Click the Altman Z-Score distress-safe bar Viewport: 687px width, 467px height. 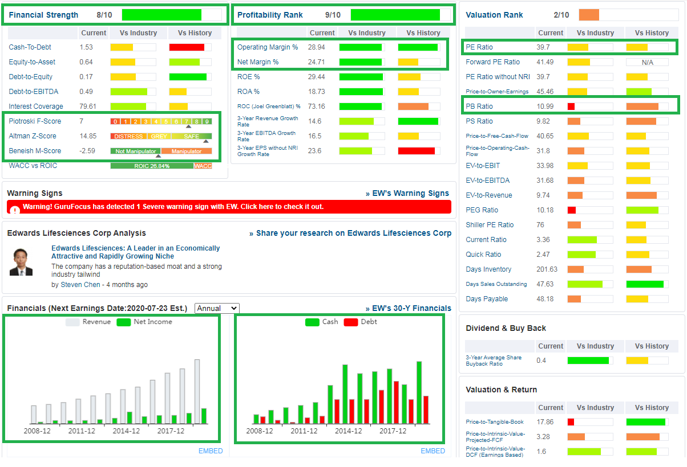click(x=161, y=136)
